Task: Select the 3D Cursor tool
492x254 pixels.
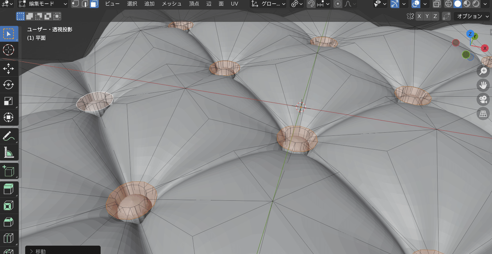Action: 9,50
